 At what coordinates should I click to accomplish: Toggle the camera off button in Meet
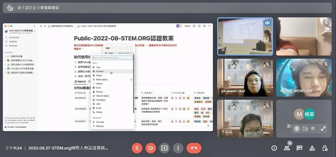click(150, 148)
